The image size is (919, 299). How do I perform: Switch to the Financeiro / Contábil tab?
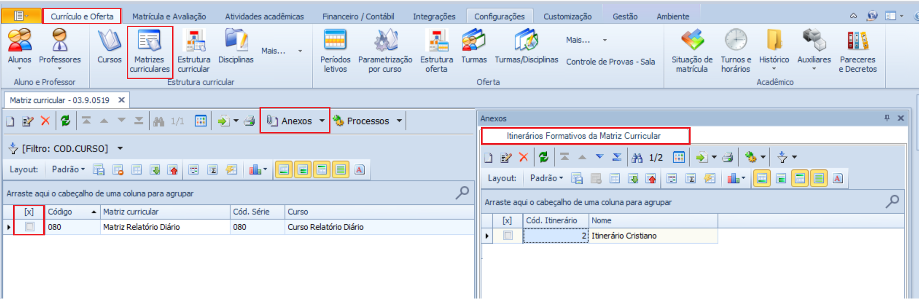pyautogui.click(x=358, y=17)
